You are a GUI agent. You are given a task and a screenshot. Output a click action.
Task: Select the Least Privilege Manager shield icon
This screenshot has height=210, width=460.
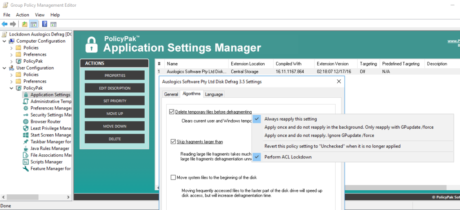point(26,128)
